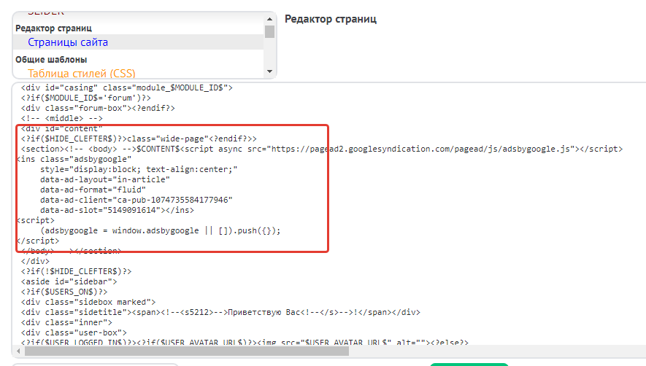Open the Страницы сайта link
The width and height of the screenshot is (646, 366).
coord(68,42)
